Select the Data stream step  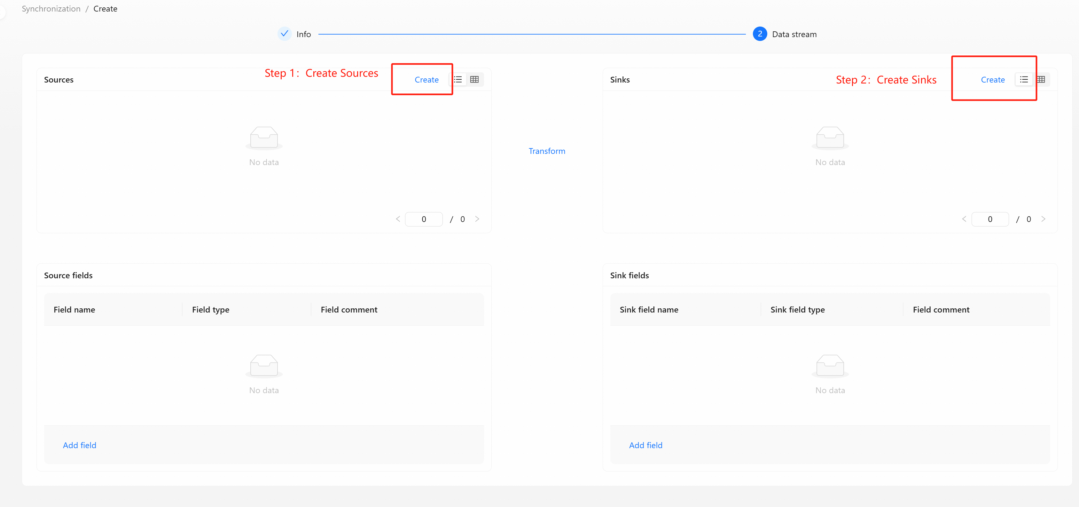click(794, 34)
